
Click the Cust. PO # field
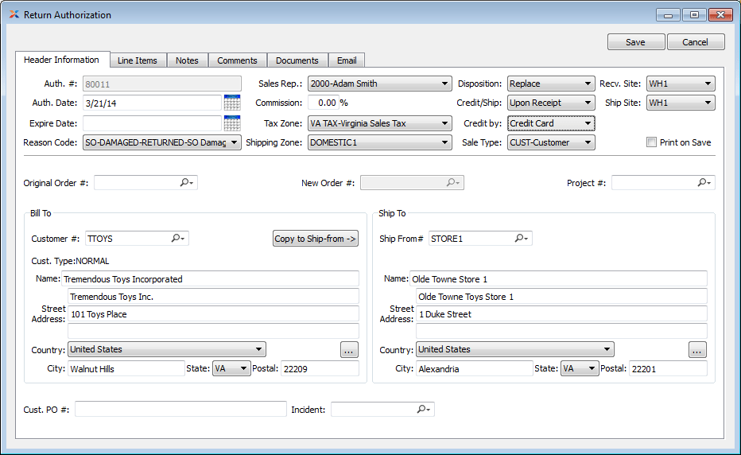180,409
